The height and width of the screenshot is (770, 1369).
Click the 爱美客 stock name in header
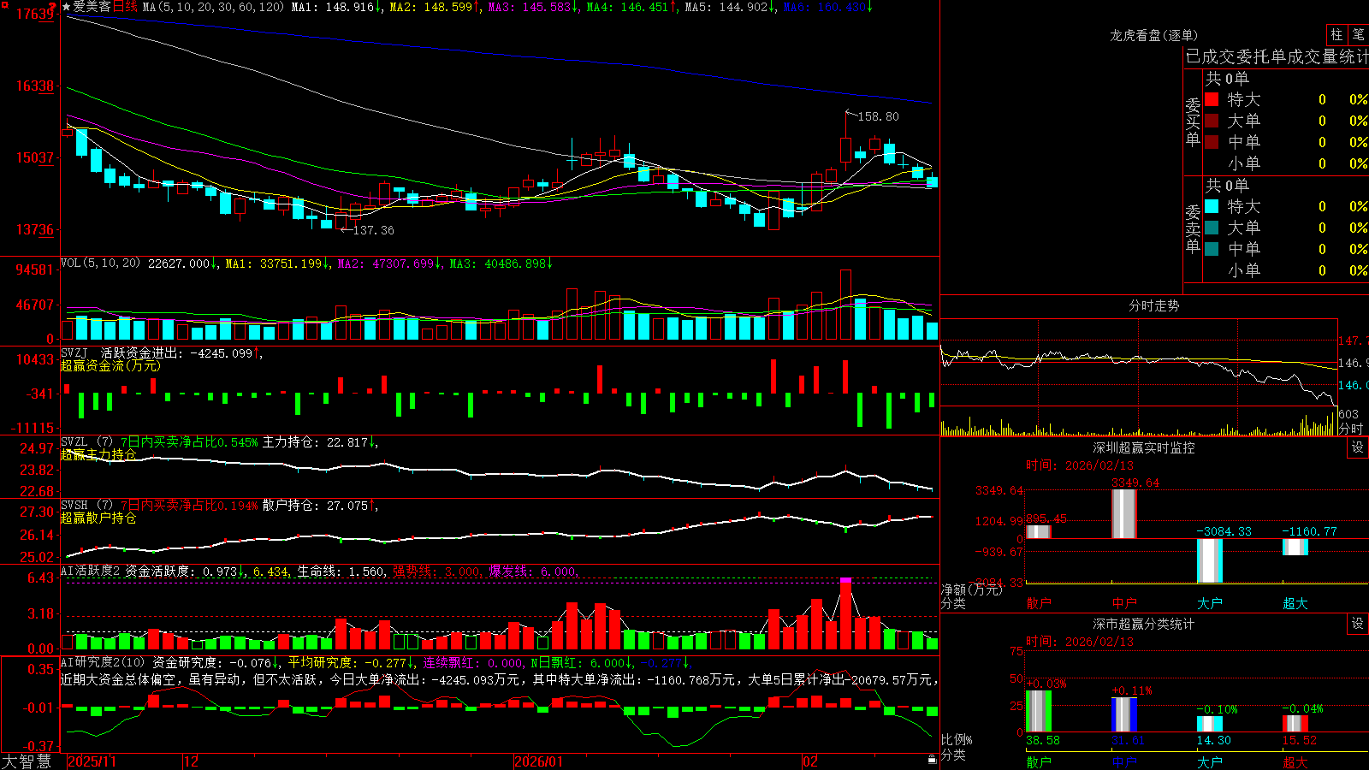(92, 7)
